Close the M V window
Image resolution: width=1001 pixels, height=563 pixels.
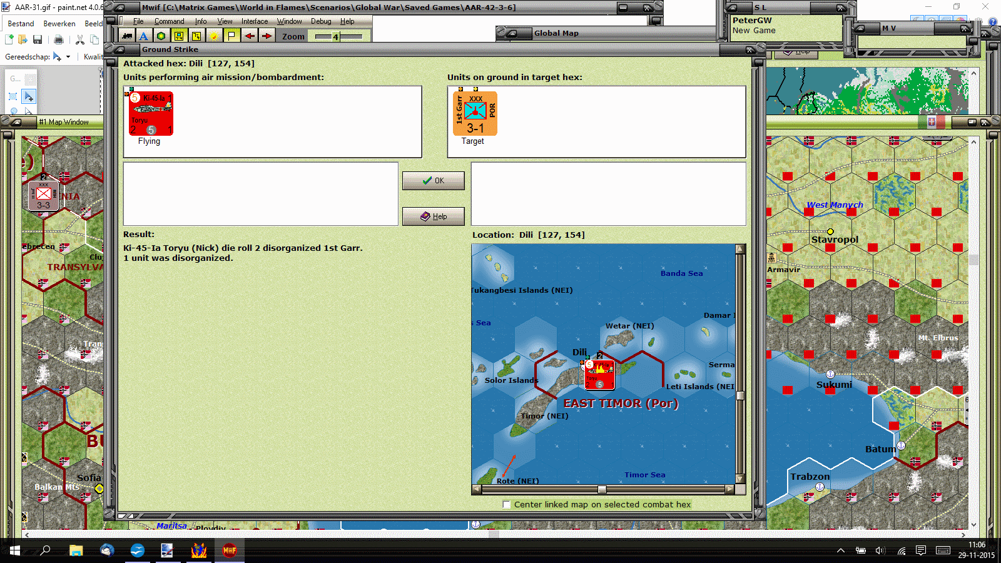[x=965, y=28]
